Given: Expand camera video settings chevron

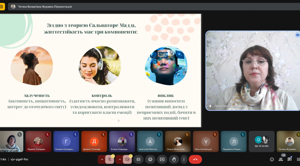Looking at the screenshot, I should 120,160.
